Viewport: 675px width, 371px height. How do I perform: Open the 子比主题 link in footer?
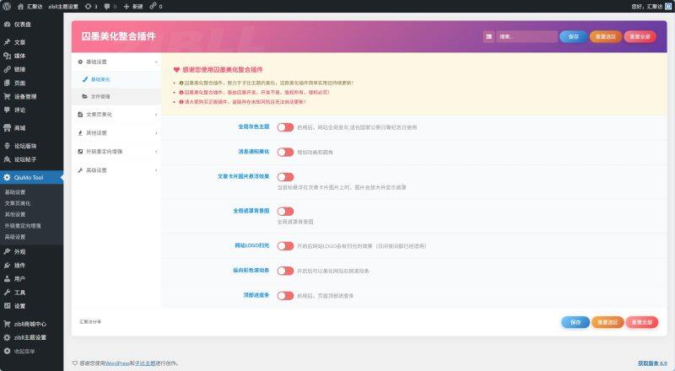pos(144,363)
